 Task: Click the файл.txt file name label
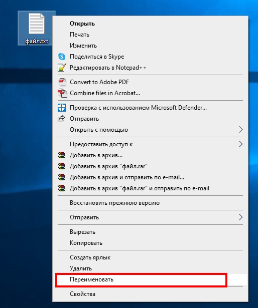pos(37,41)
